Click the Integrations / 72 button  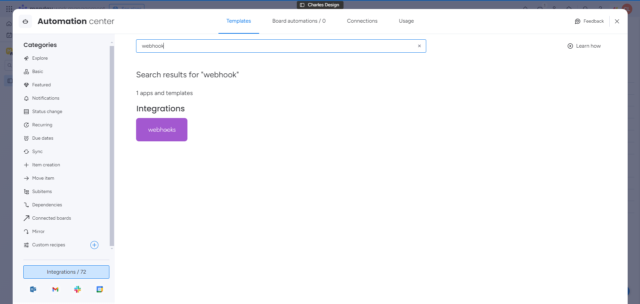pos(66,272)
